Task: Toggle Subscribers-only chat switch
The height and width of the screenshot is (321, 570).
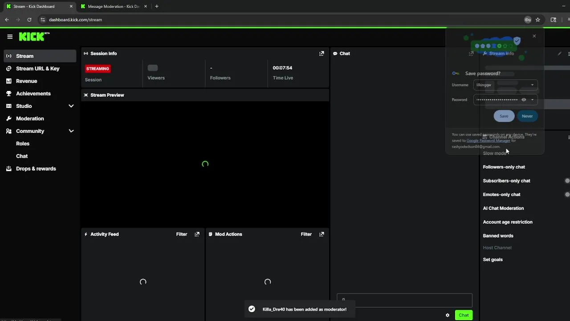Action: 567,181
